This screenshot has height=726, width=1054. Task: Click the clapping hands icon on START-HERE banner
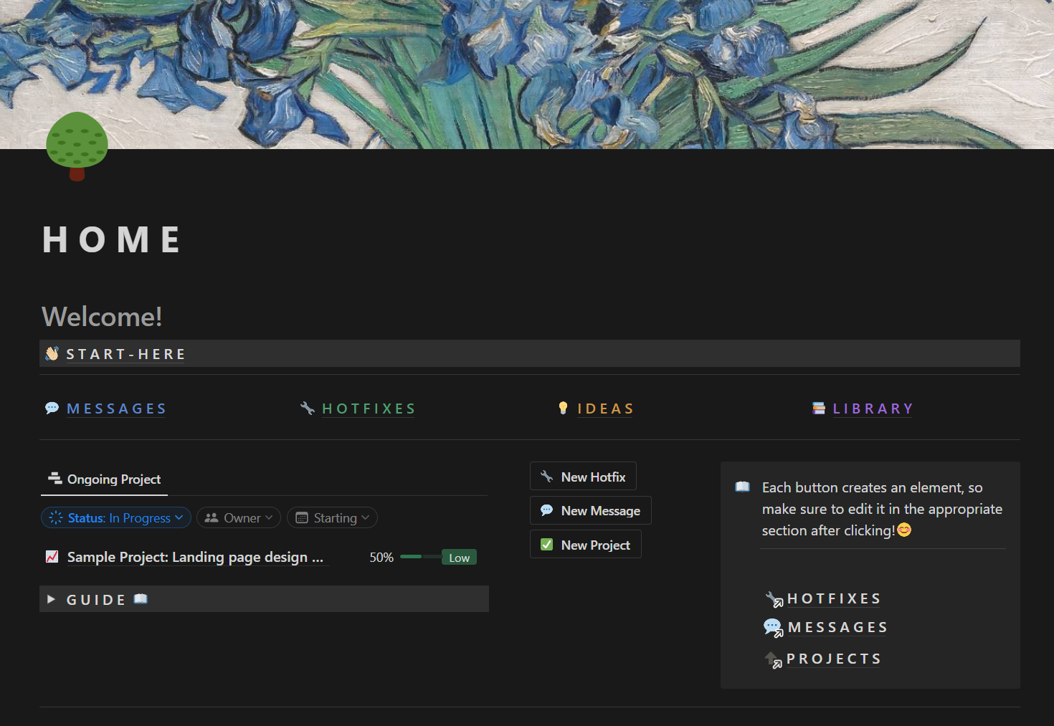click(x=52, y=353)
